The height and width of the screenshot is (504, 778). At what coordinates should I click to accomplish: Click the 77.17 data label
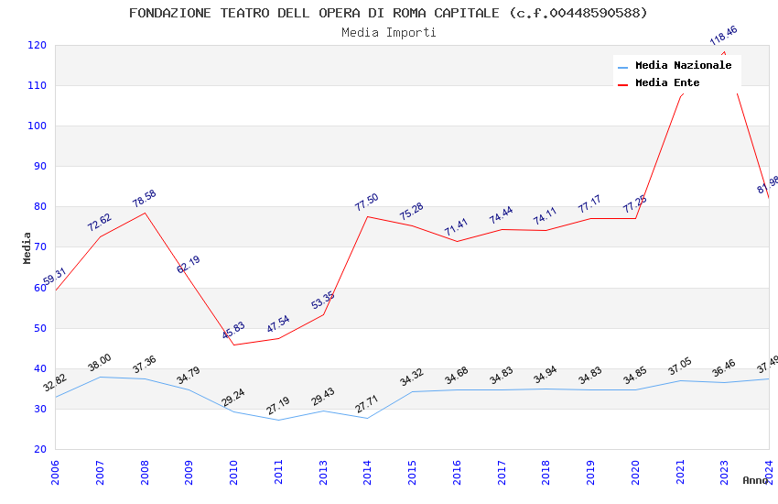coord(590,204)
